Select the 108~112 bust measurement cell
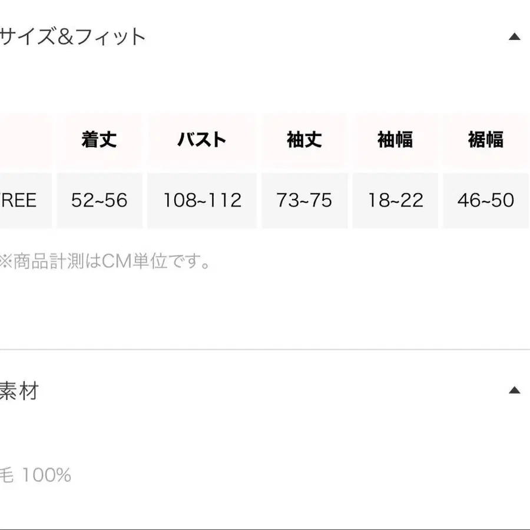The image size is (530, 530). click(203, 201)
